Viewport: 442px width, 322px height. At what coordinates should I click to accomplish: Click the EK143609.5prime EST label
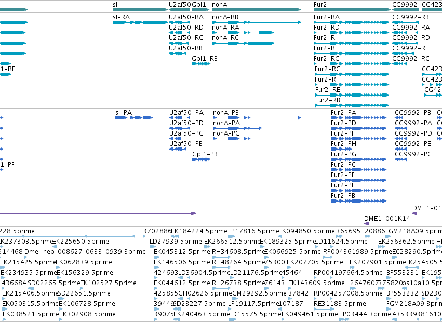click(316, 283)
